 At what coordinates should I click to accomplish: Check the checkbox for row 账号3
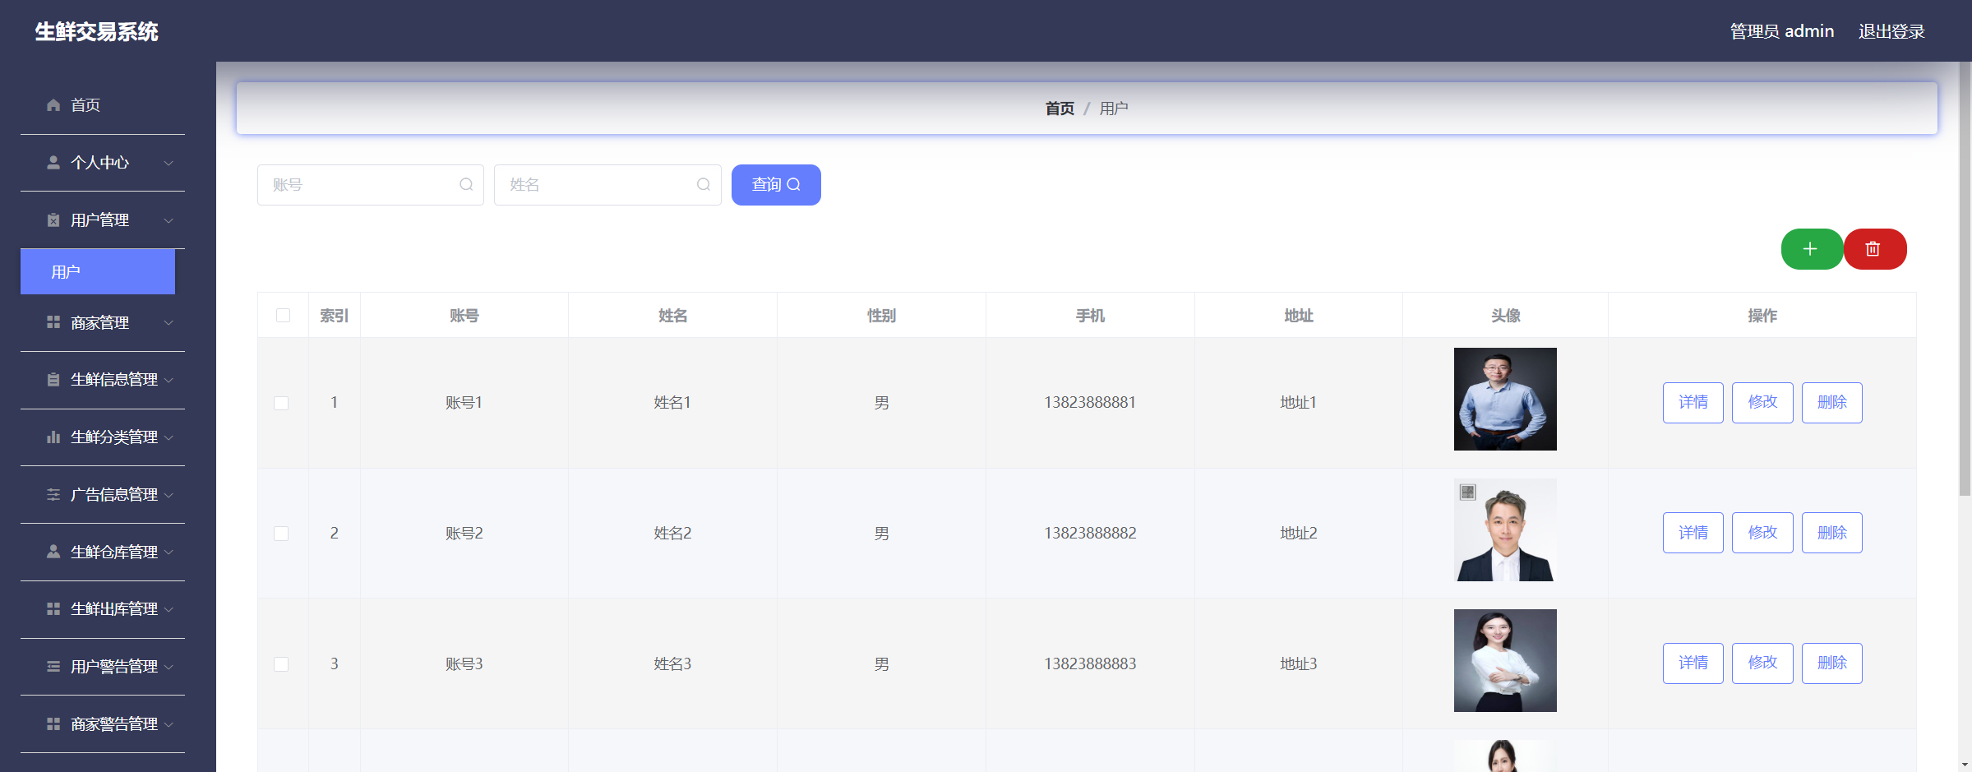coord(281,664)
